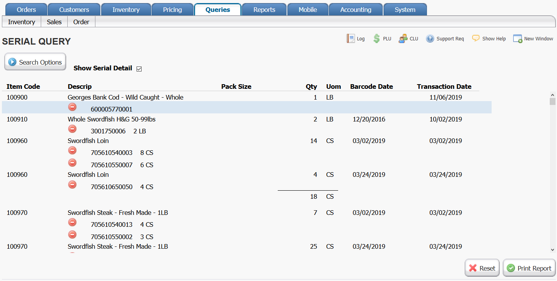Expand Search Options
The height and width of the screenshot is (281, 557).
click(x=35, y=62)
